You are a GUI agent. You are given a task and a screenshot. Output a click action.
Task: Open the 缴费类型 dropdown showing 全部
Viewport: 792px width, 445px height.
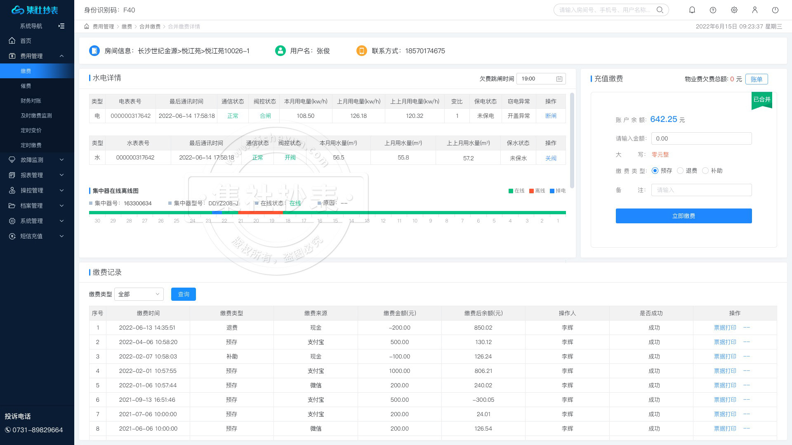139,294
